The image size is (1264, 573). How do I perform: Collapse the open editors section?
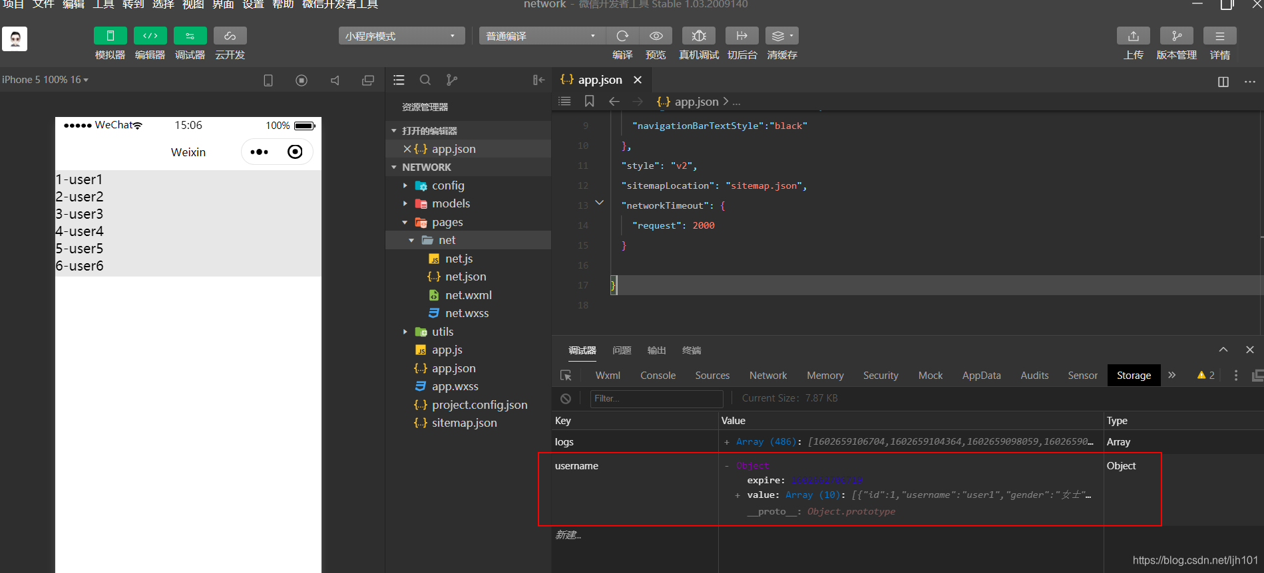click(394, 131)
